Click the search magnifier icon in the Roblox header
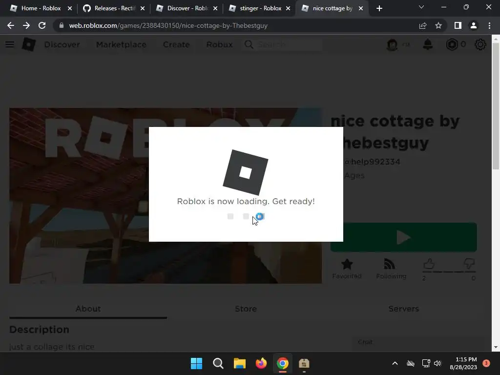The image size is (500, 375). point(249,44)
